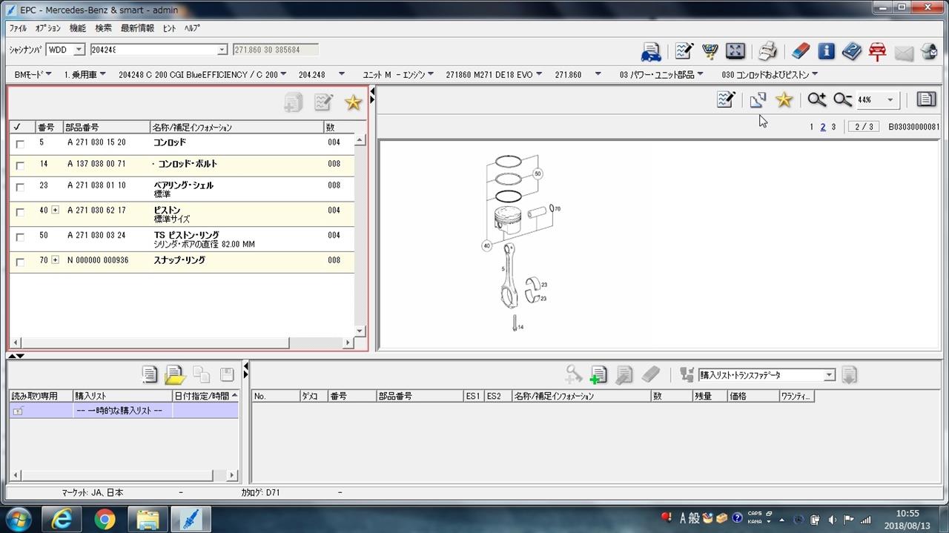Open the BMモード dropdown
949x533 pixels.
(x=48, y=74)
